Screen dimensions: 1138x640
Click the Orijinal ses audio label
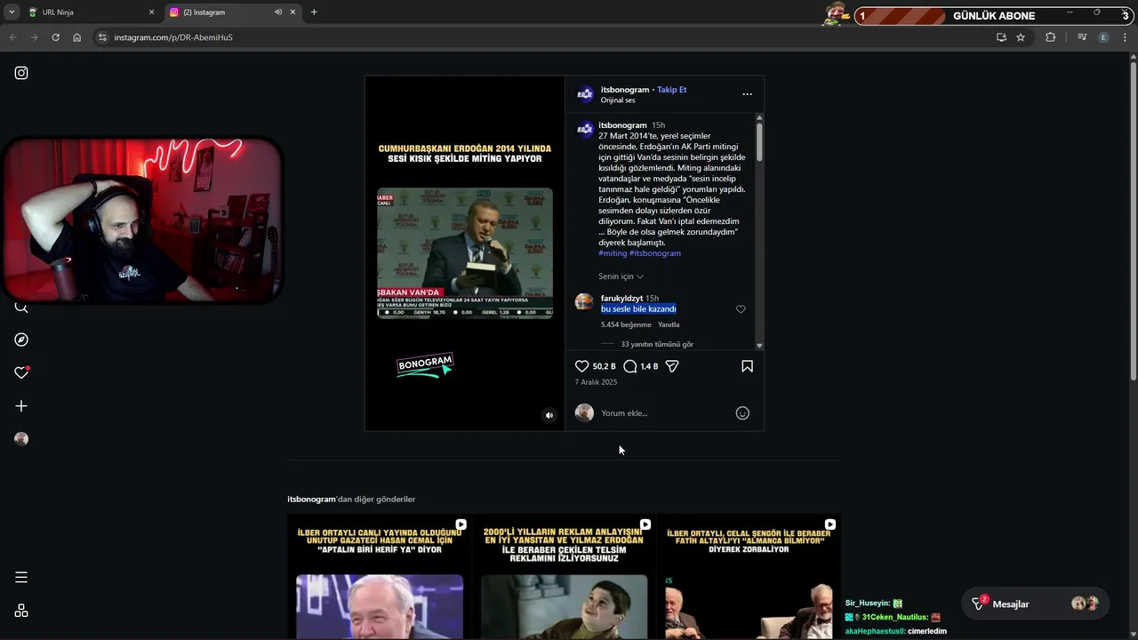[x=618, y=100]
